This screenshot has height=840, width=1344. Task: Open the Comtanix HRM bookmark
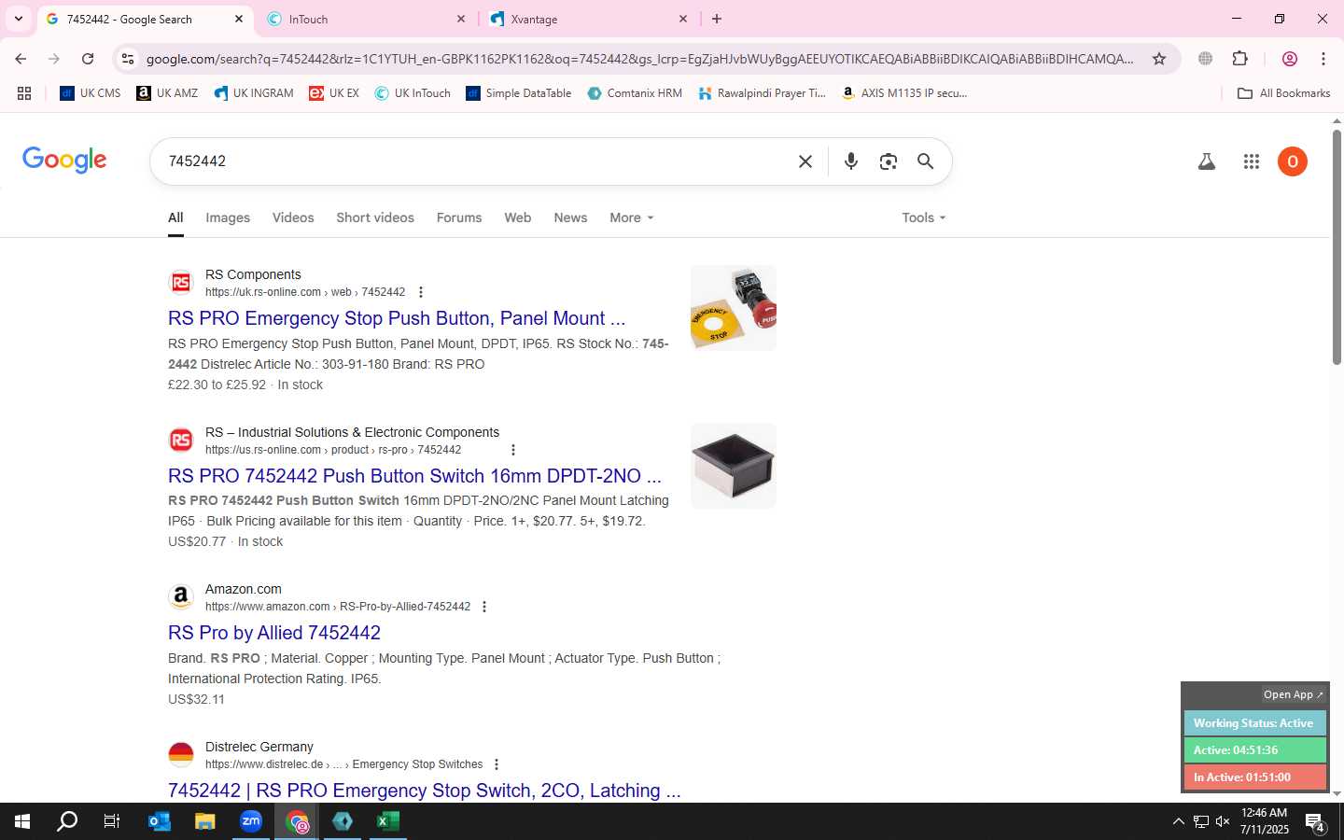click(x=635, y=93)
